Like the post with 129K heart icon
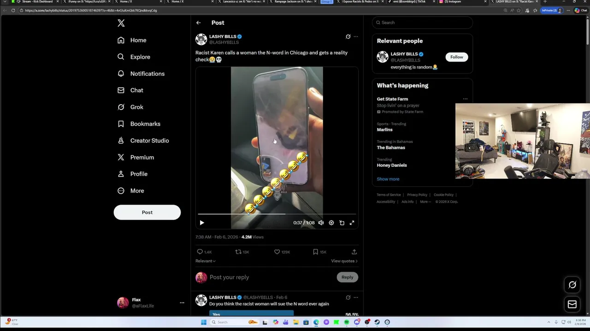 [x=277, y=252]
